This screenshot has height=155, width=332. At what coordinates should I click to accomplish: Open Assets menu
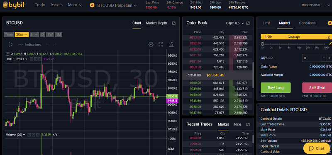56,5
